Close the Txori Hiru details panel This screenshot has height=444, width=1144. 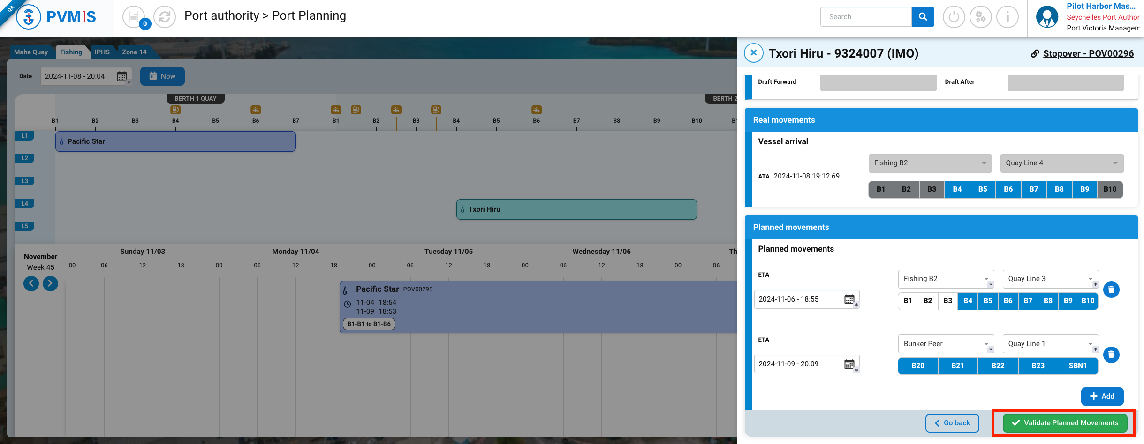(x=754, y=53)
